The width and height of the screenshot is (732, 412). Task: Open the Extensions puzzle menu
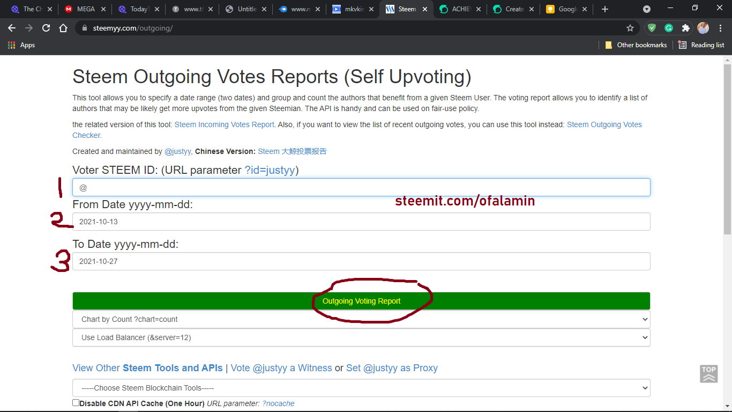(685, 28)
